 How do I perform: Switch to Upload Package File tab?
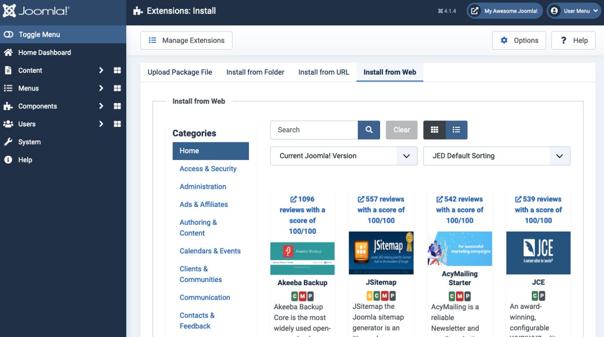pos(180,72)
